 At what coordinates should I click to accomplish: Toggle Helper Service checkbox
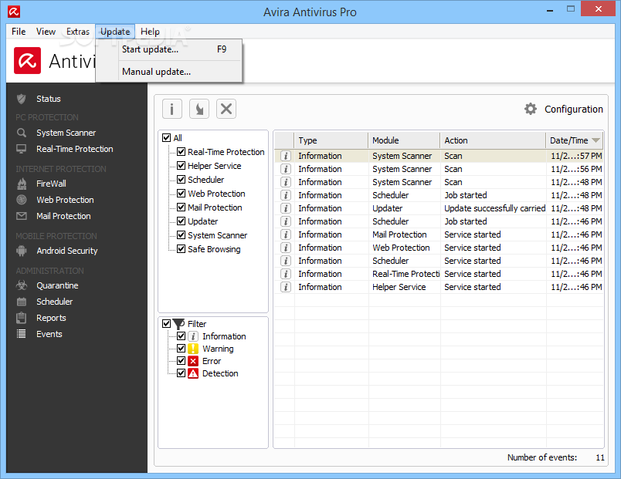click(181, 165)
